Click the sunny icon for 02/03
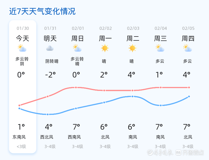This screenshot has width=209, height=160. pyautogui.click(x=132, y=48)
